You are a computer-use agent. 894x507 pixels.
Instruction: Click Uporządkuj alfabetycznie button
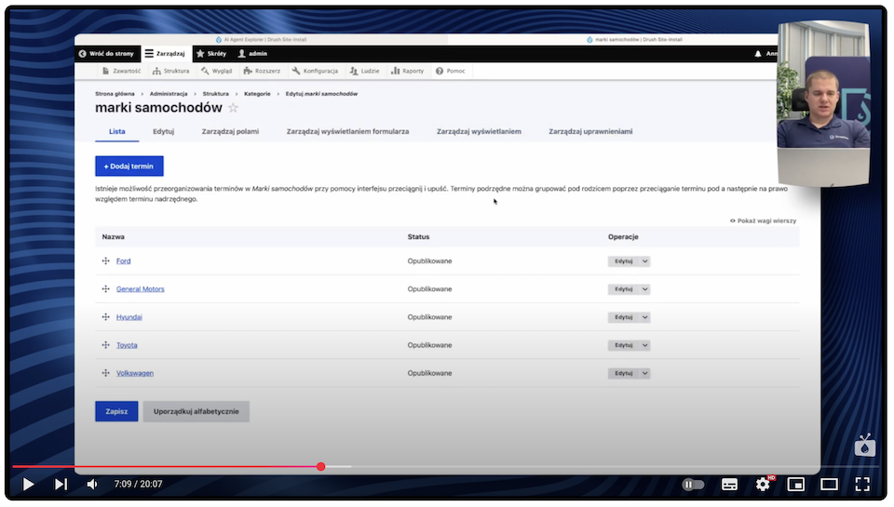click(x=196, y=411)
